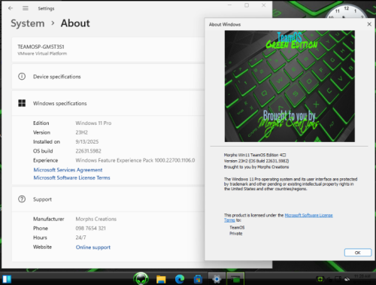Launch File Explorer from the taskbar

(161, 279)
